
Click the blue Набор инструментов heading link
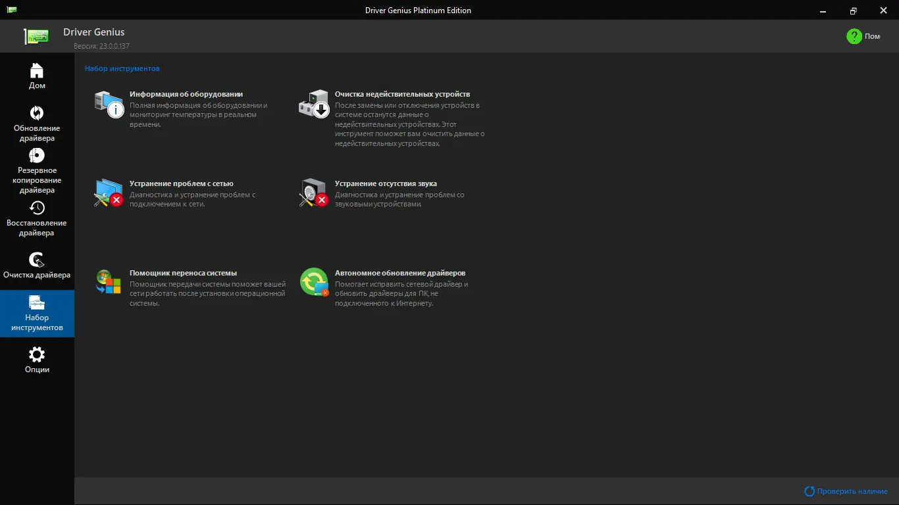click(x=122, y=68)
